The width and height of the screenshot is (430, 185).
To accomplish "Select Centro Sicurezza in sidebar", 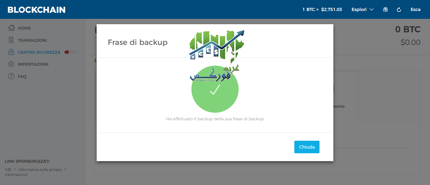I will click(x=39, y=52).
